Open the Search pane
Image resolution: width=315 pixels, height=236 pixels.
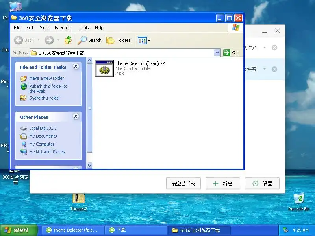90,40
